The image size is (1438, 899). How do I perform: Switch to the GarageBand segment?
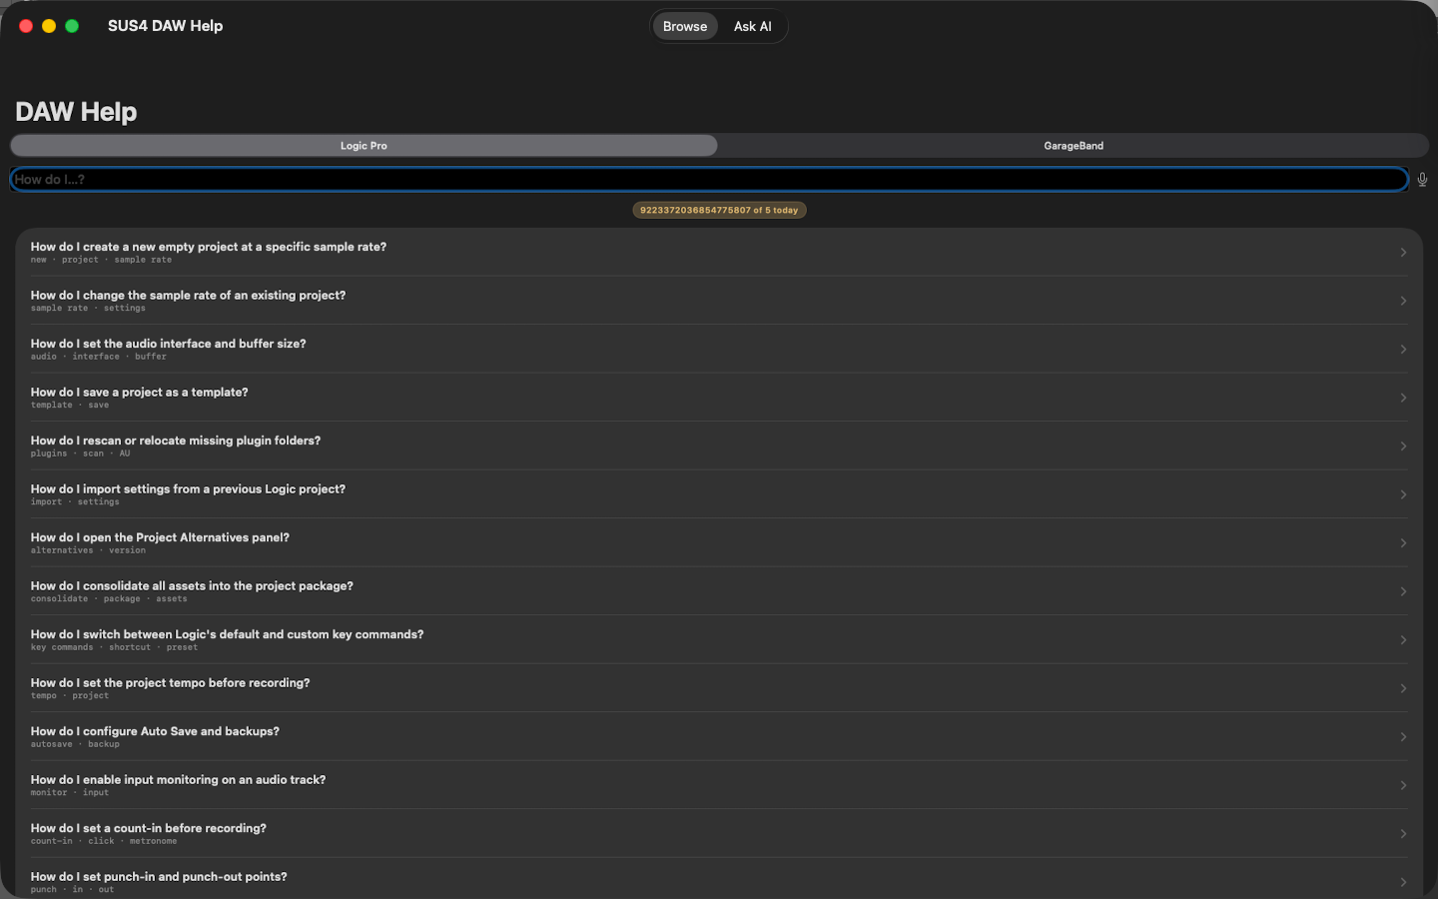pos(1074,146)
